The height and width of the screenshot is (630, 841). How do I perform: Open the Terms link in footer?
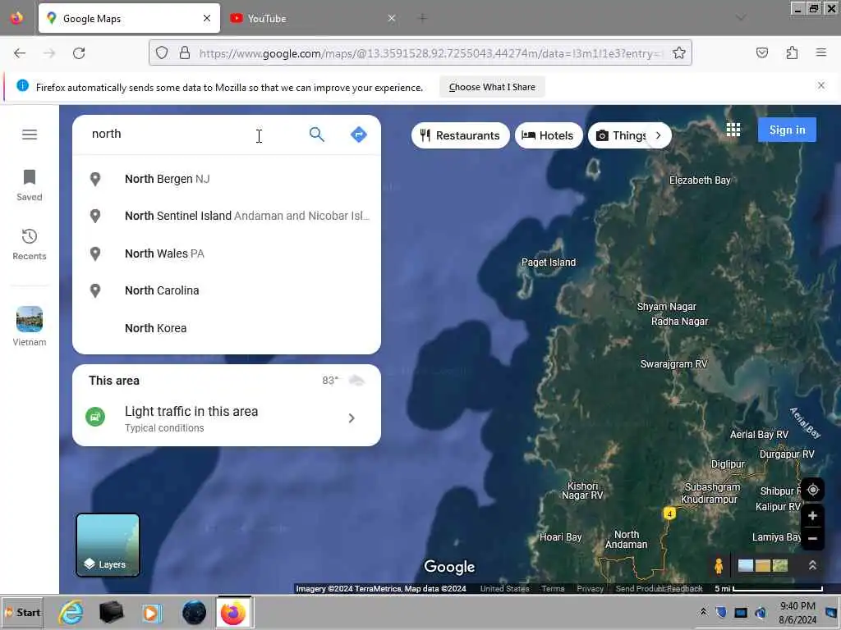pos(553,589)
